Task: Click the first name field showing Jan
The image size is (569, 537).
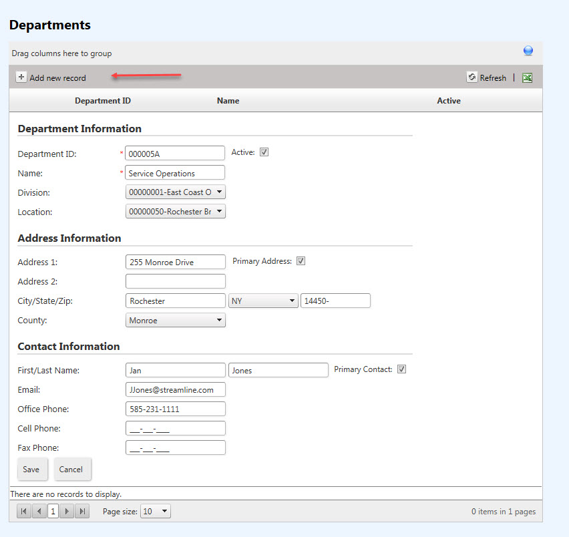Action: (x=175, y=370)
